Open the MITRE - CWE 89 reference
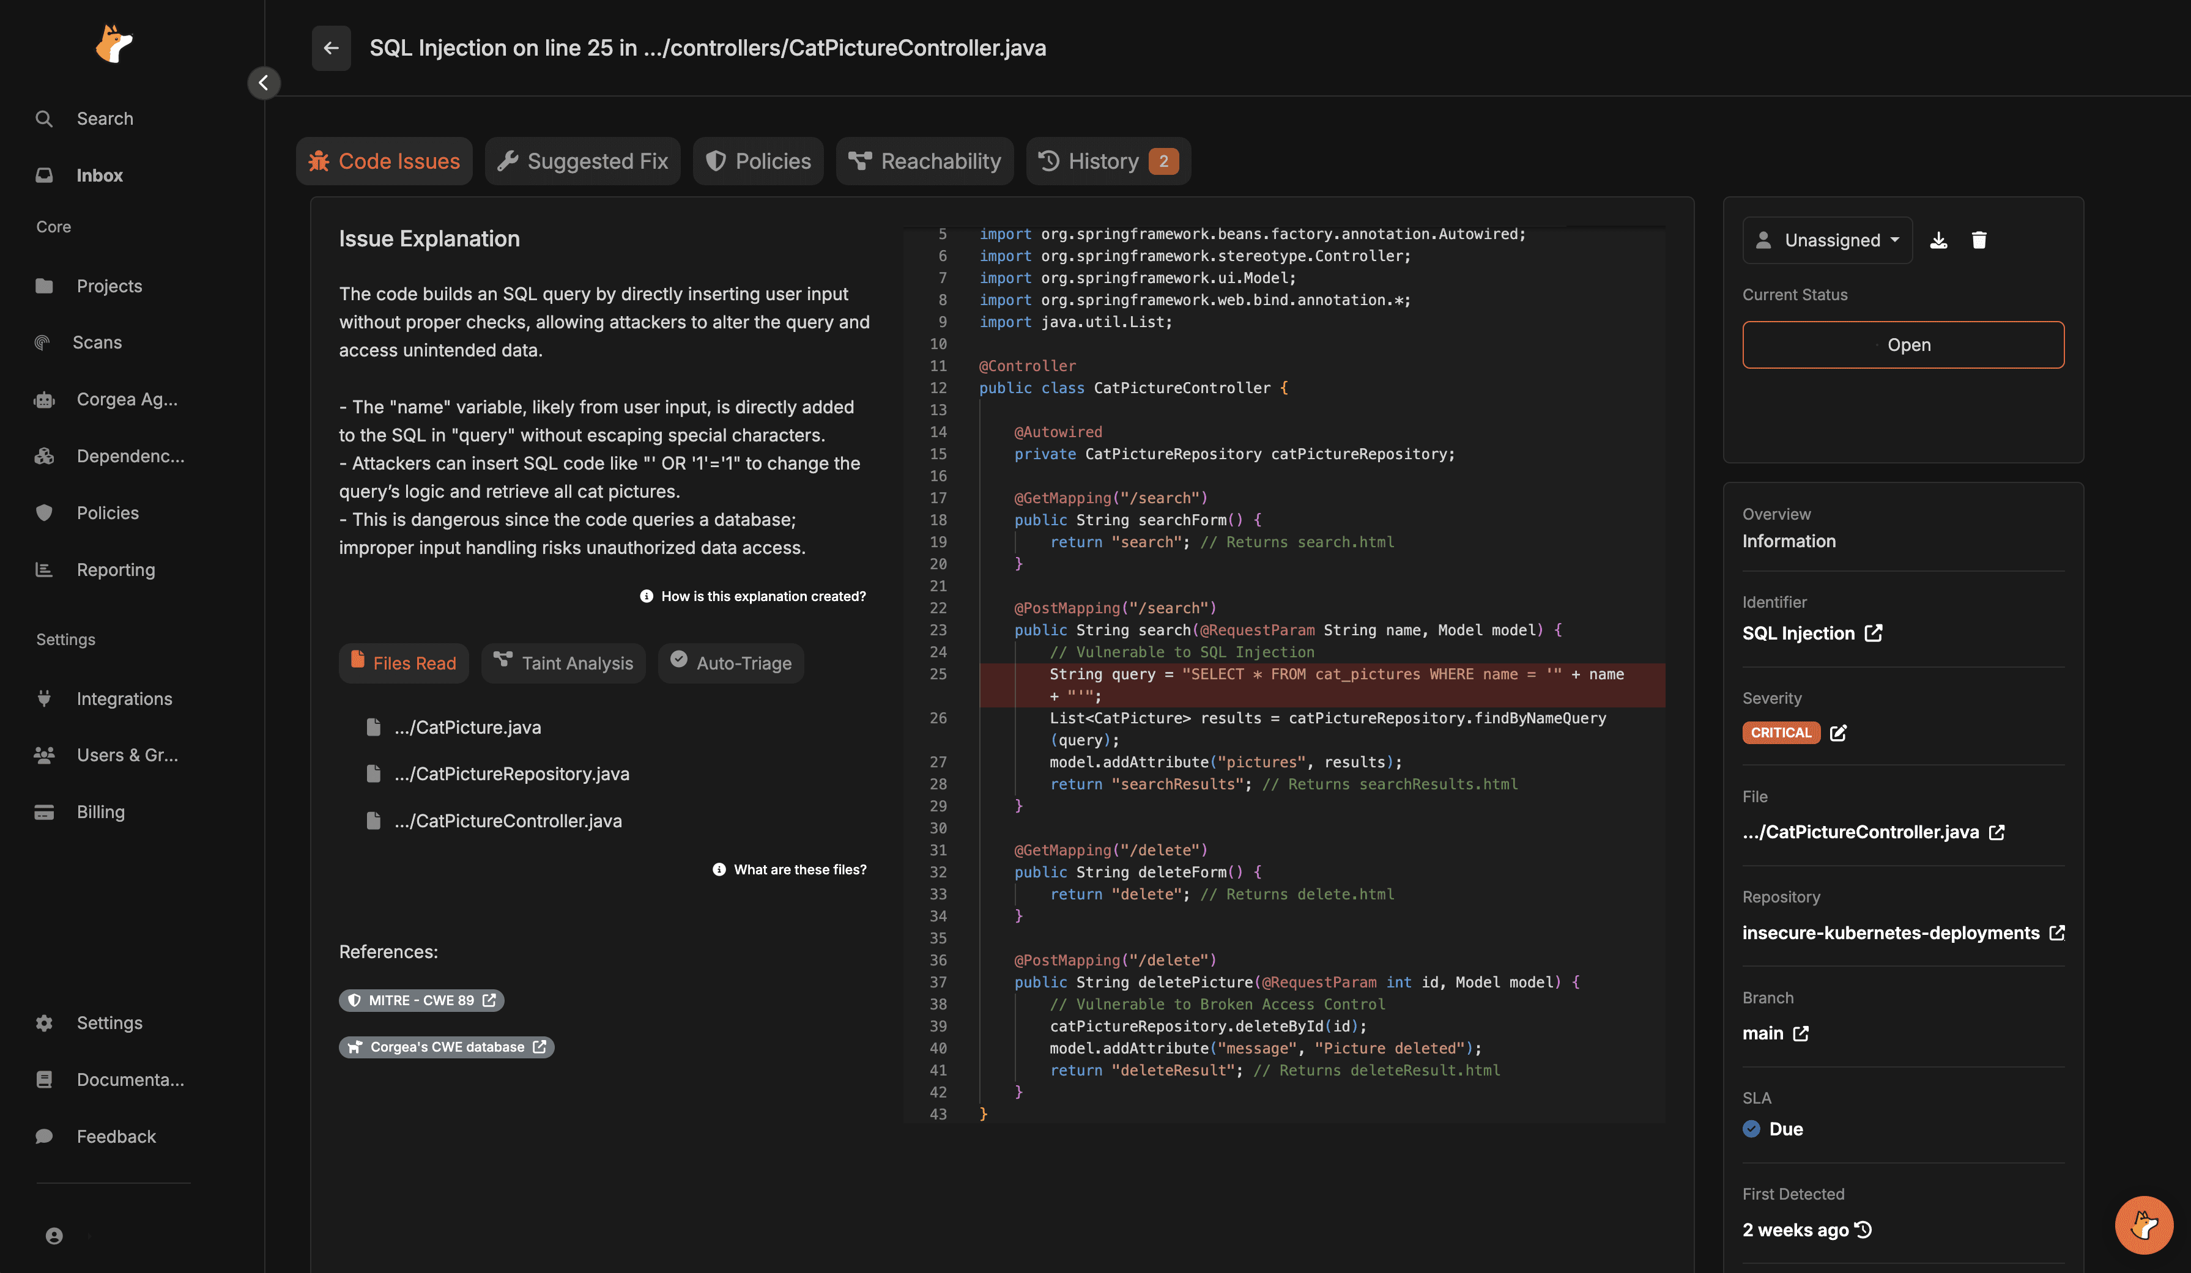Image resolution: width=2191 pixels, height=1273 pixels. 421,1000
